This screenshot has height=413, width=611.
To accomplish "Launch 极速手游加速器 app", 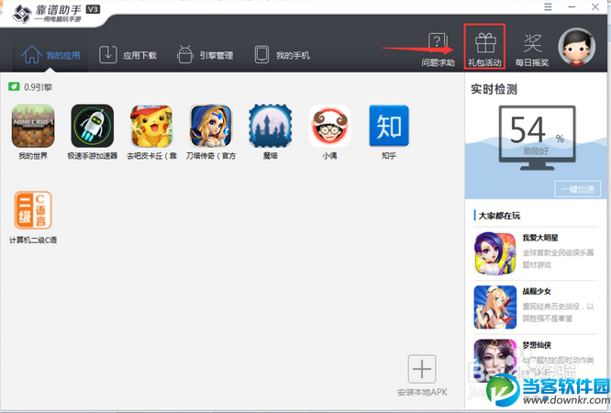I will pos(93,126).
